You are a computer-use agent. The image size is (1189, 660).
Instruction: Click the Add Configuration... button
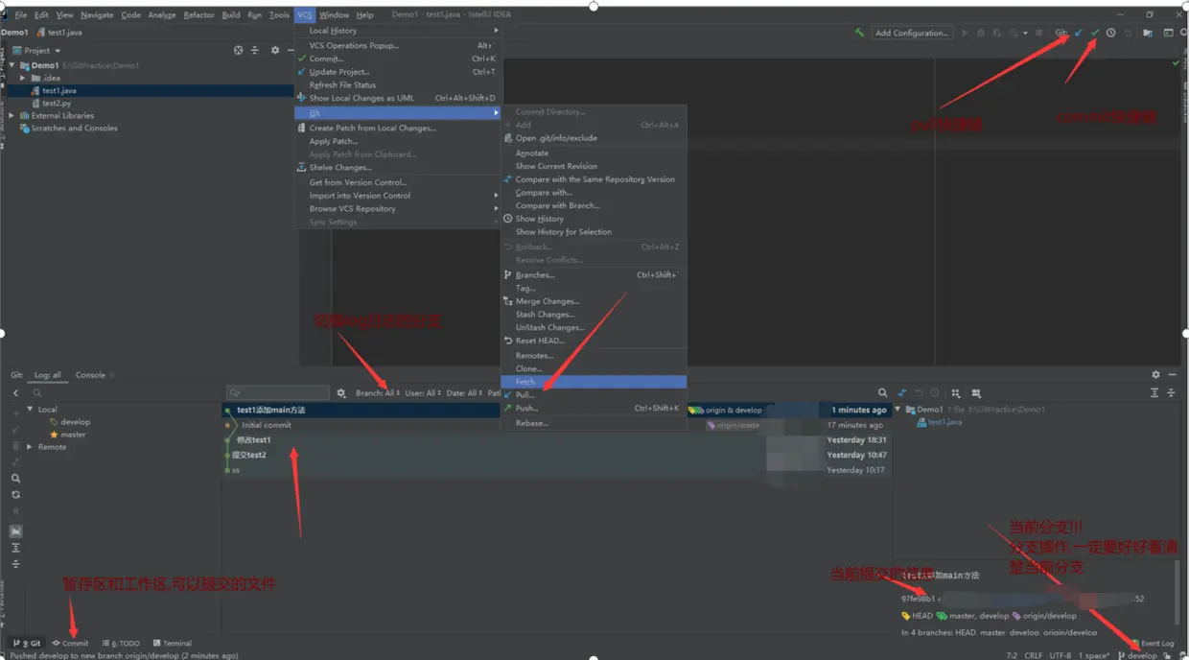pyautogui.click(x=912, y=33)
